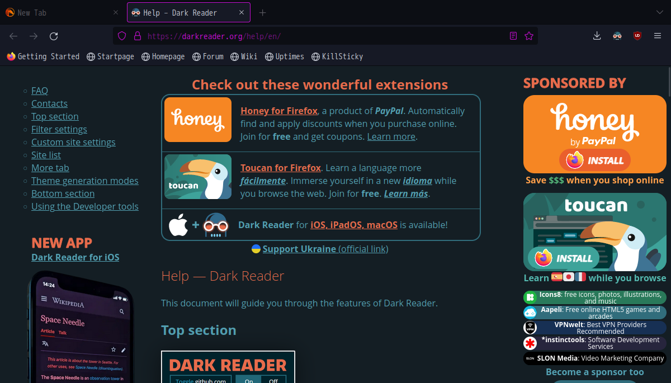This screenshot has height=383, width=671.
Task: Select the Help – Dark Reader tab
Action: pos(188,12)
